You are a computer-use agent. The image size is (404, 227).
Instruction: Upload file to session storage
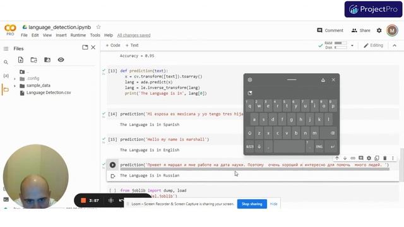(21, 60)
